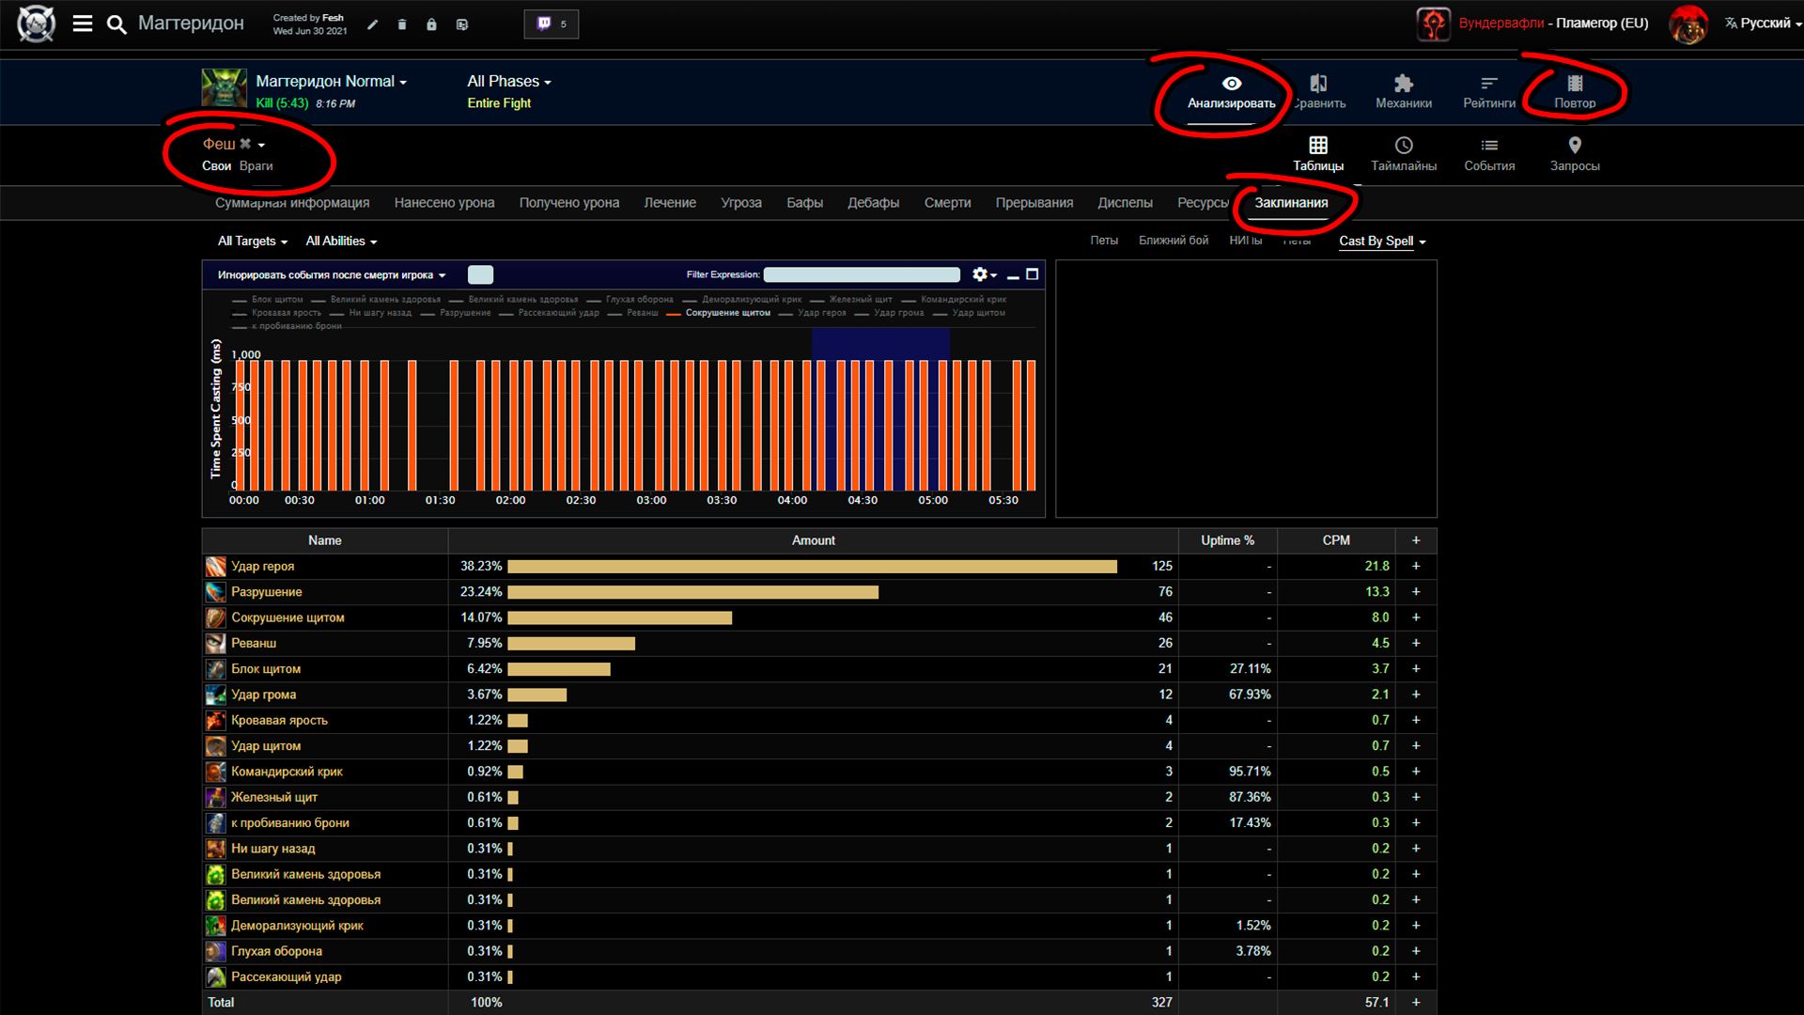This screenshot has width=1804, height=1015.
Task: Open the Cast By Spell dropdown
Action: 1379,241
